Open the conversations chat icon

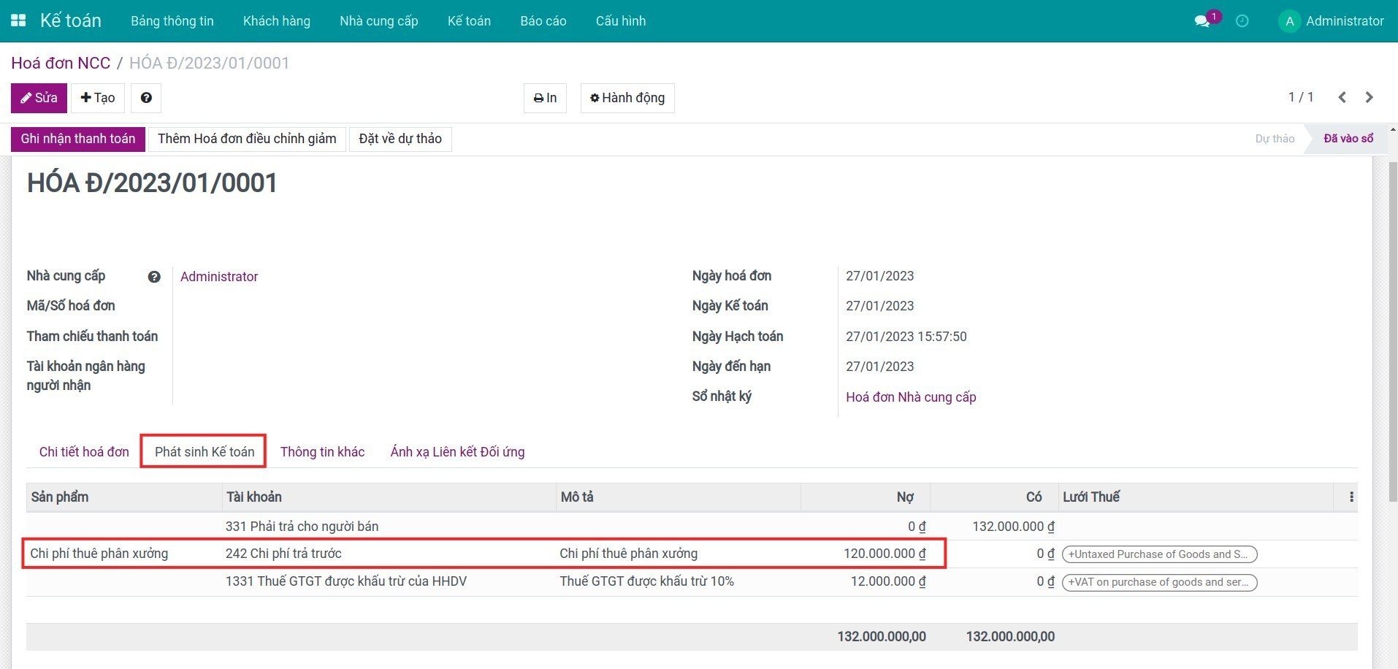[x=1202, y=21]
